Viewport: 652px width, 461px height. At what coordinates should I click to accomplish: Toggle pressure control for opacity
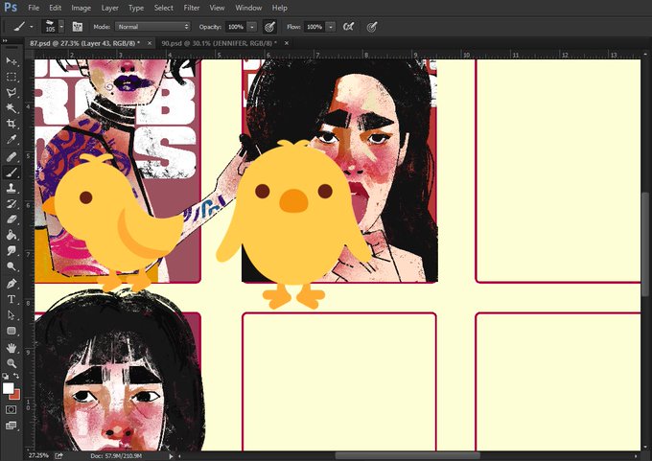click(269, 27)
